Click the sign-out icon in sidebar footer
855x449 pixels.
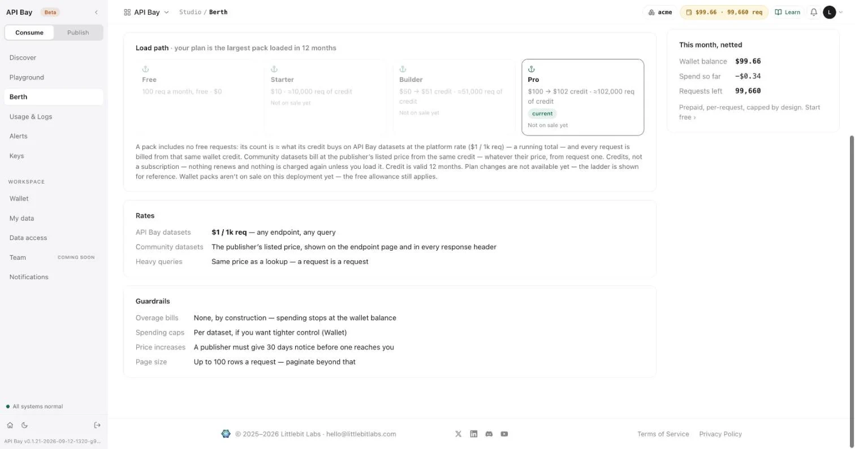point(97,425)
